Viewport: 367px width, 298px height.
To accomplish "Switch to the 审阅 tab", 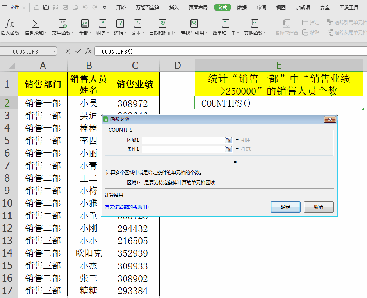I will pyautogui.click(x=262, y=8).
